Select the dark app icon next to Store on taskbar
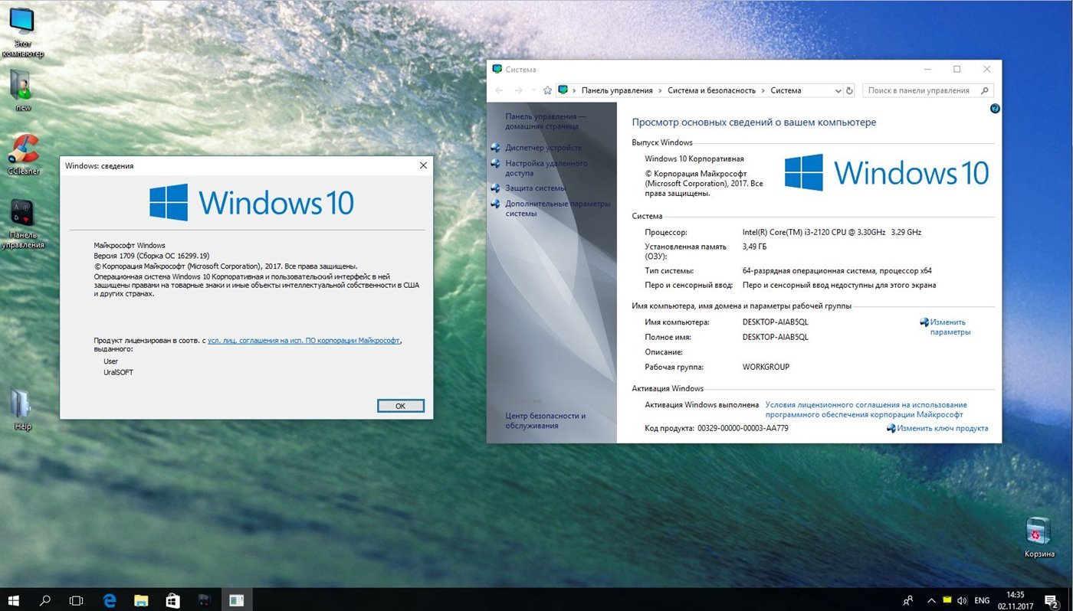1073x611 pixels. point(204,600)
